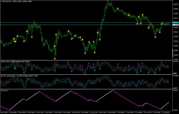This screenshot has width=179, height=114.
Task: Select the Rainbow alerts indicator label
Action: 5,62
